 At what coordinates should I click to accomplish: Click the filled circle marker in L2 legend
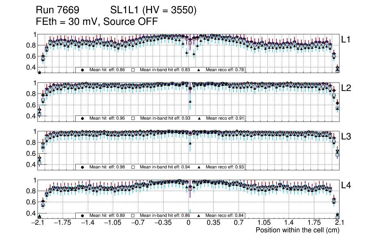(83, 119)
